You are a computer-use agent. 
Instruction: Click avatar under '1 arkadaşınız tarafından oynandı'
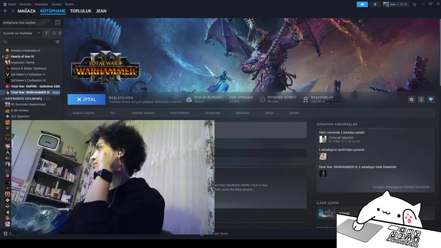tap(323, 156)
